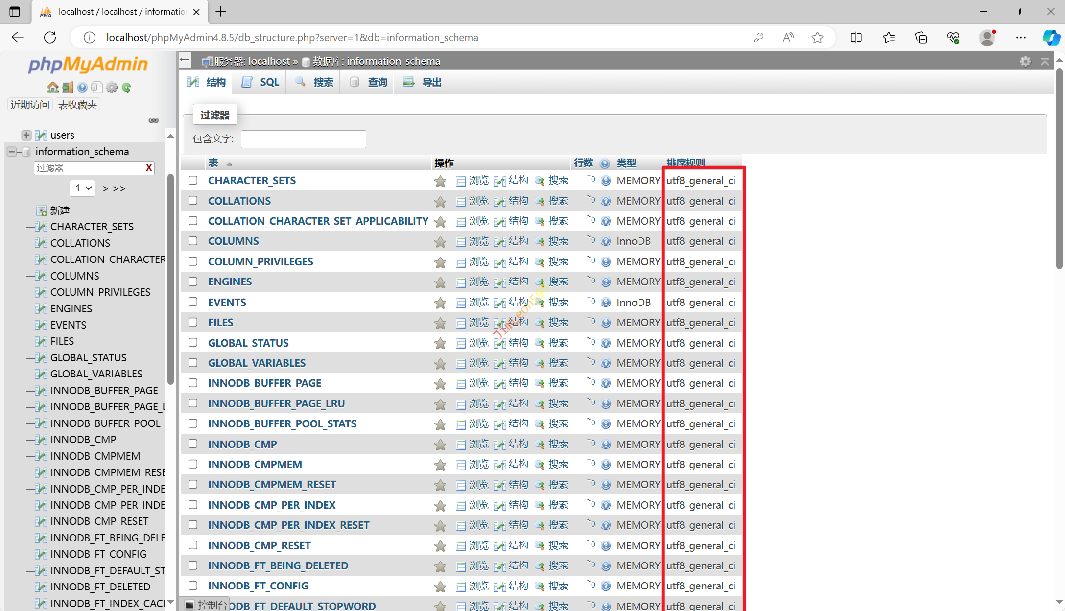Open the page number dropdown in sidebar
Viewport: 1065px width, 611px height.
click(x=82, y=188)
